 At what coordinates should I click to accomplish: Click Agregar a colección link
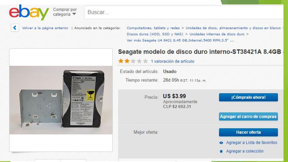[245, 151]
